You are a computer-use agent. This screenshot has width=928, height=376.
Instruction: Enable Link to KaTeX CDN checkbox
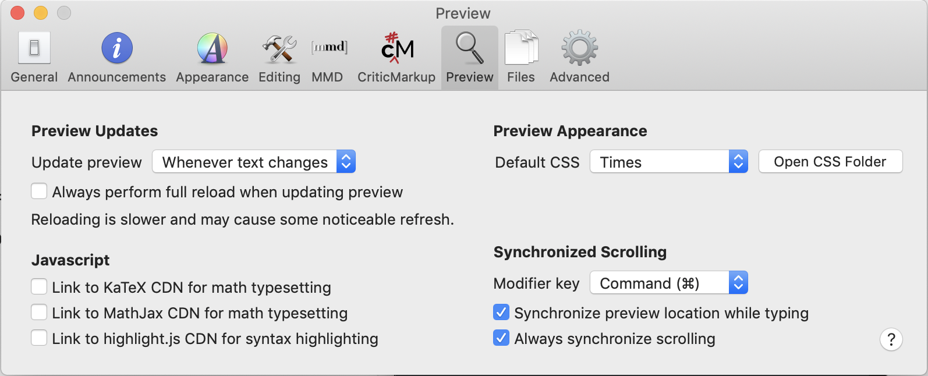tap(39, 287)
